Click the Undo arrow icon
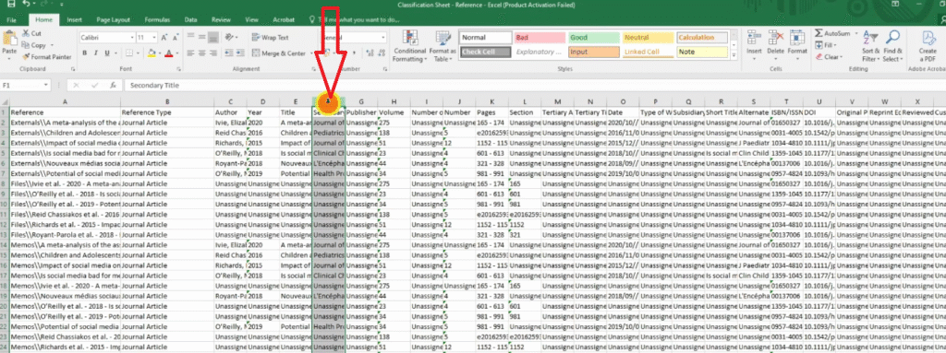 tap(26, 5)
